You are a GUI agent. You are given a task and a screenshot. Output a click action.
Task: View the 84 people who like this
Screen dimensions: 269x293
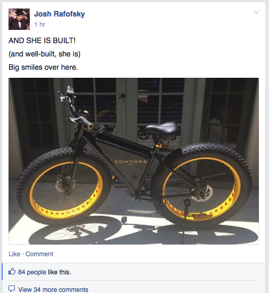(32, 272)
